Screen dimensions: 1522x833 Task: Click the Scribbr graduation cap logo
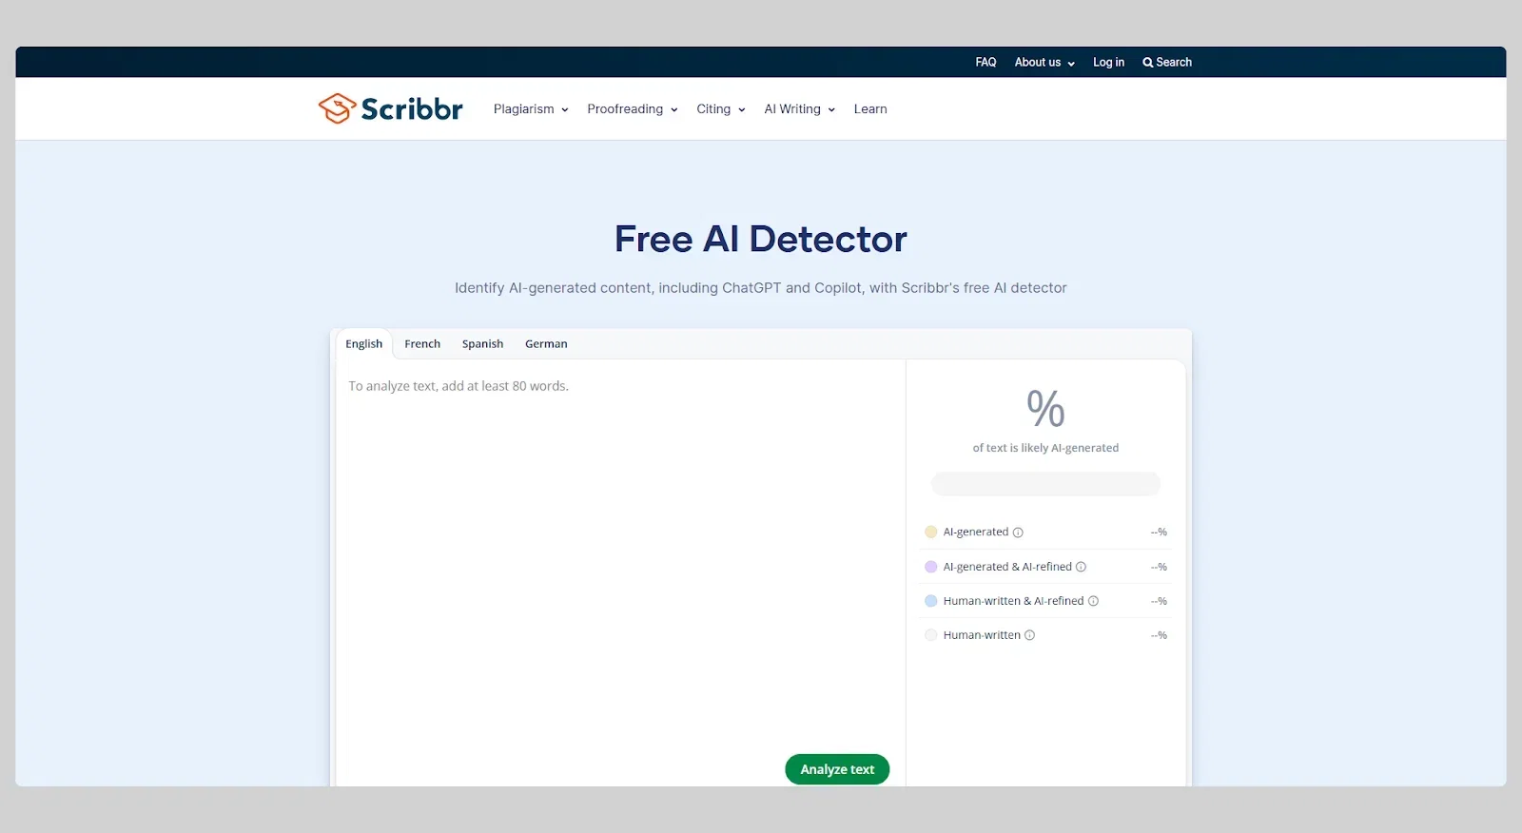[x=337, y=108]
